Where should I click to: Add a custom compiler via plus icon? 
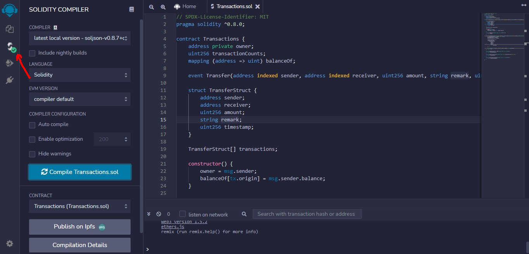tap(55, 27)
